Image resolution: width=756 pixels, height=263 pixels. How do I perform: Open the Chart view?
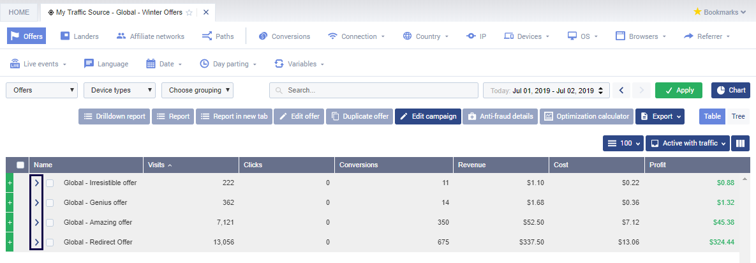[x=730, y=91]
